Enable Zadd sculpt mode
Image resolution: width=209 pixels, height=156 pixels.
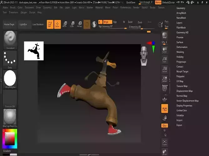(130, 22)
